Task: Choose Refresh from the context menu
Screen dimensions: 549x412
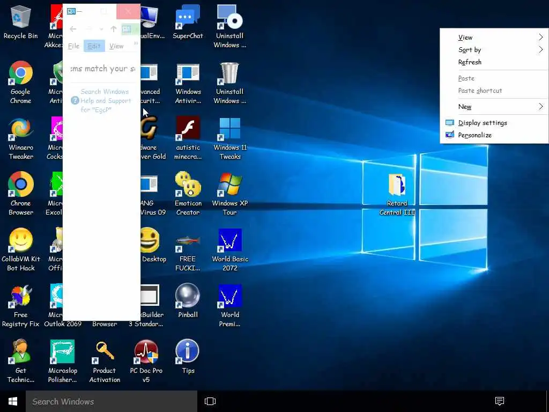Action: [494, 62]
